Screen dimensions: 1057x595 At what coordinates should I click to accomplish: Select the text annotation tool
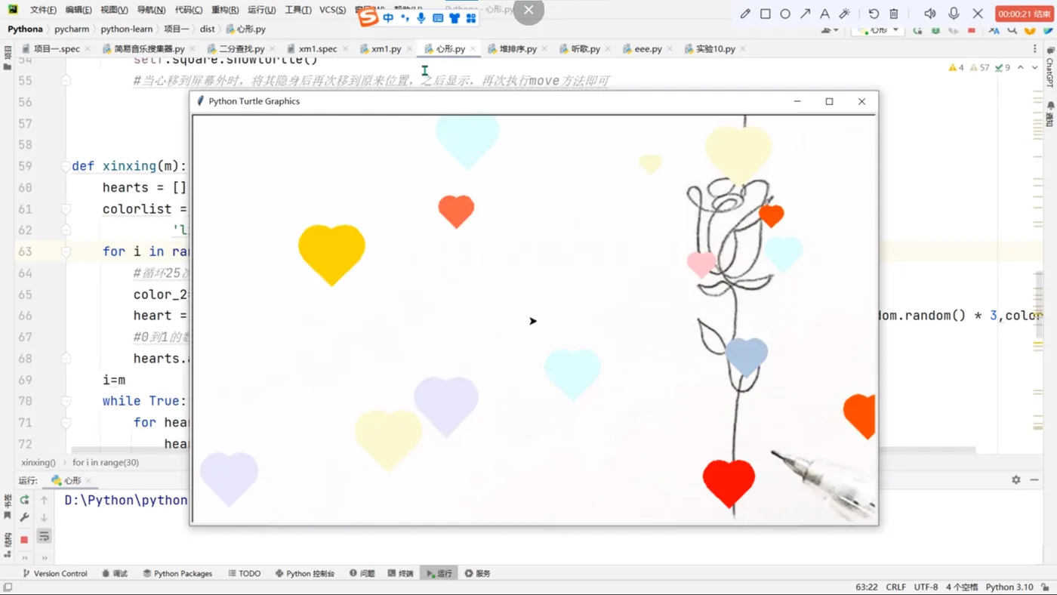click(825, 14)
